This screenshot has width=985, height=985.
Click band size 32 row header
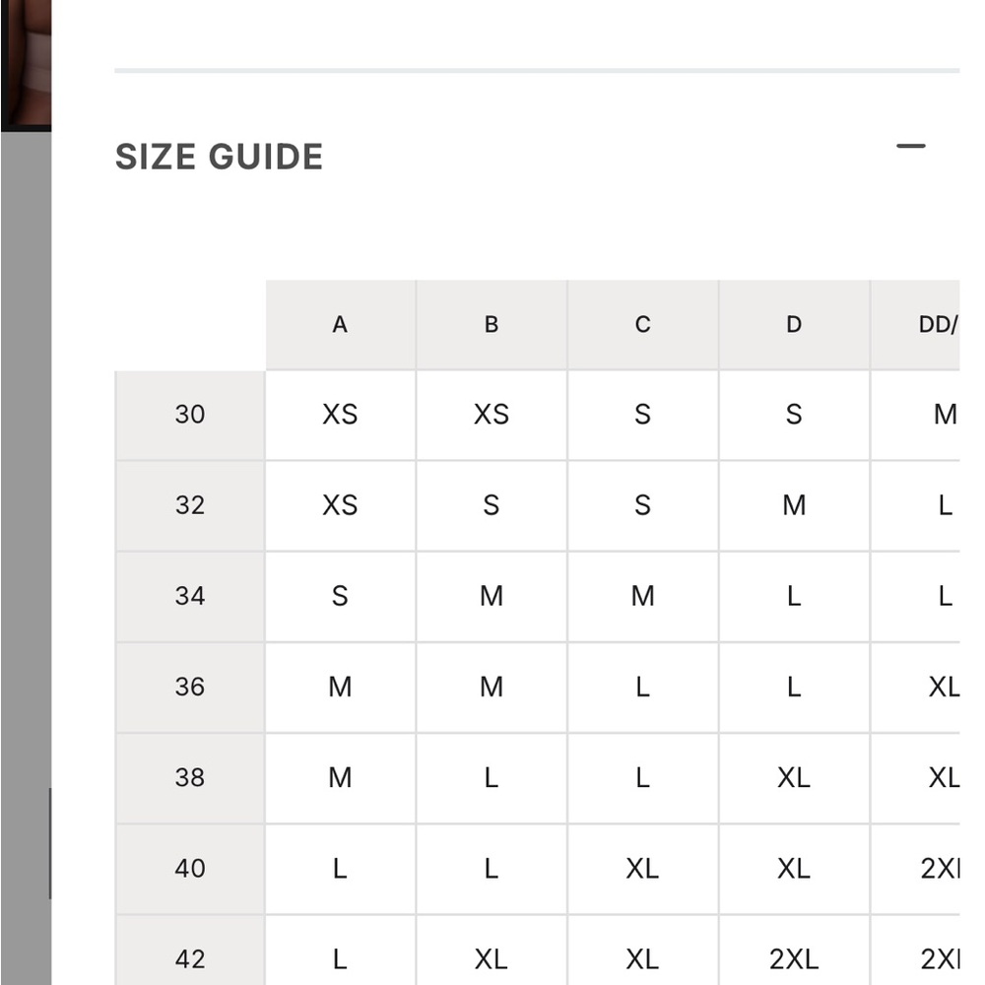pyautogui.click(x=190, y=505)
